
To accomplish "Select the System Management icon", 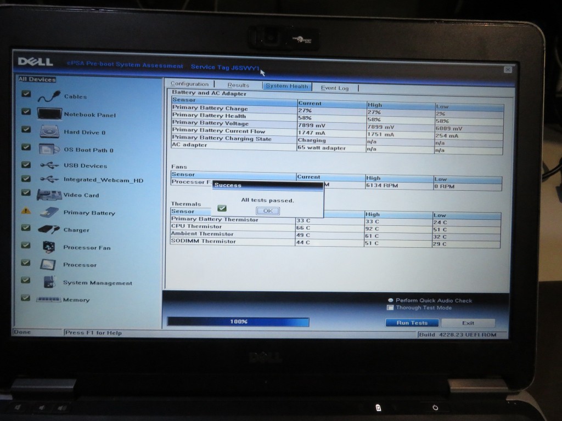I will [x=50, y=282].
